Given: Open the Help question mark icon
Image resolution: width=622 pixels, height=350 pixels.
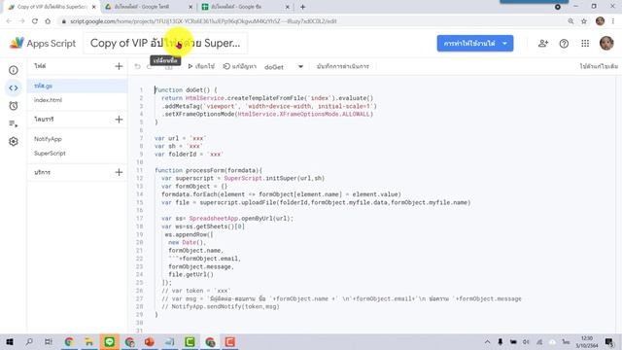Looking at the screenshot, I should pyautogui.click(x=564, y=43).
